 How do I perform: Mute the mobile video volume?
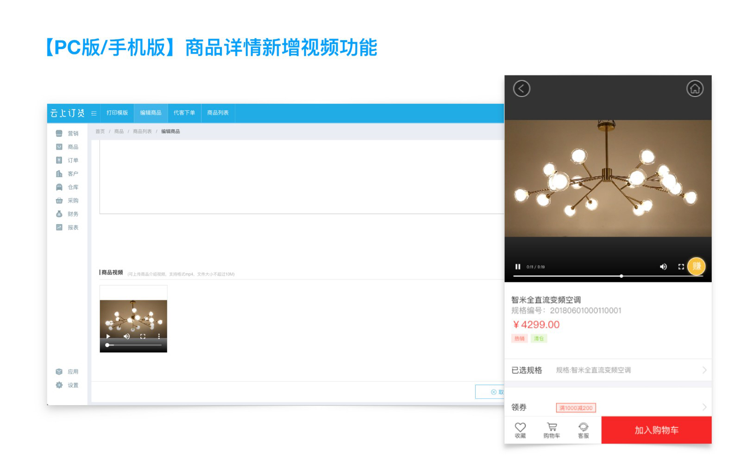pyautogui.click(x=663, y=267)
